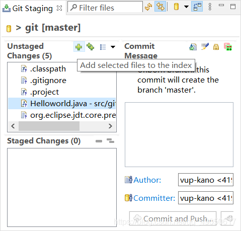
Task: Click the Refresh icon in toolbar
Action: tap(148, 7)
